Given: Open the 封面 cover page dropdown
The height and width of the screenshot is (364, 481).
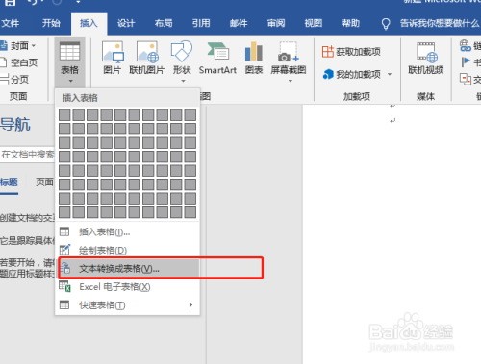Looking at the screenshot, I should [x=18, y=46].
